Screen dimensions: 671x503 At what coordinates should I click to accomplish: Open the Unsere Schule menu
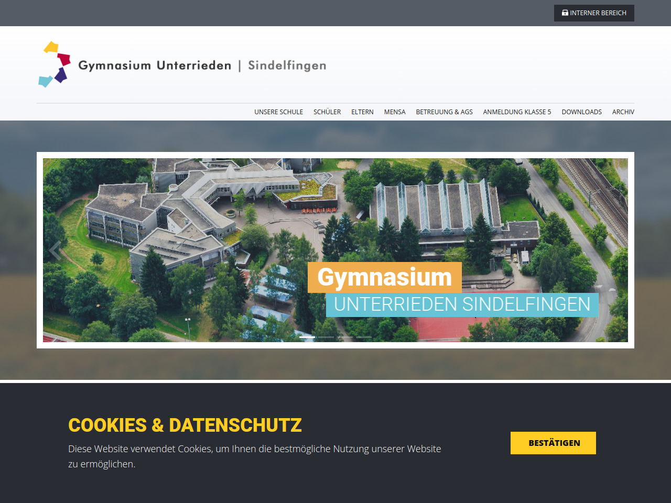[278, 112]
